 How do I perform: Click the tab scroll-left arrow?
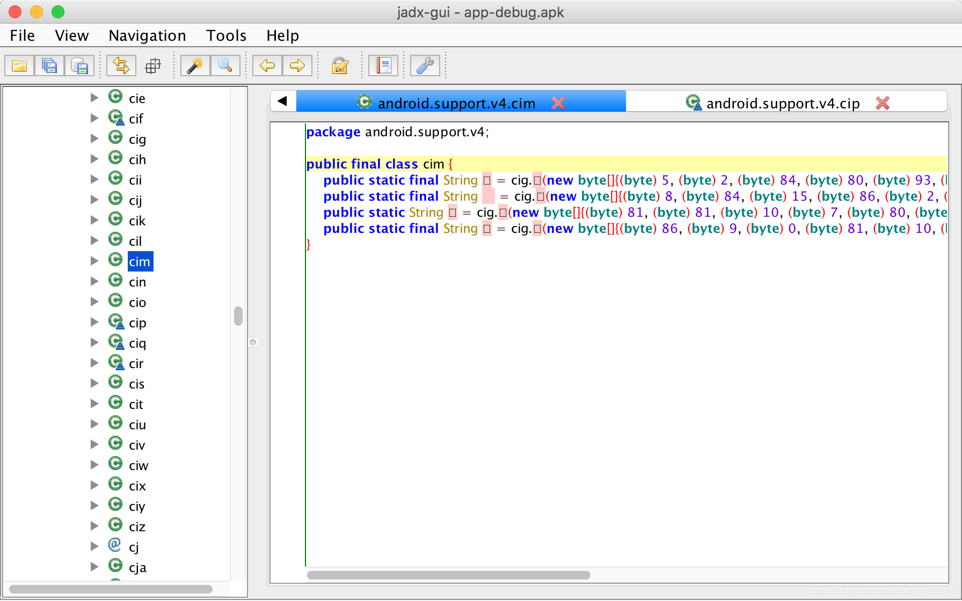(283, 101)
